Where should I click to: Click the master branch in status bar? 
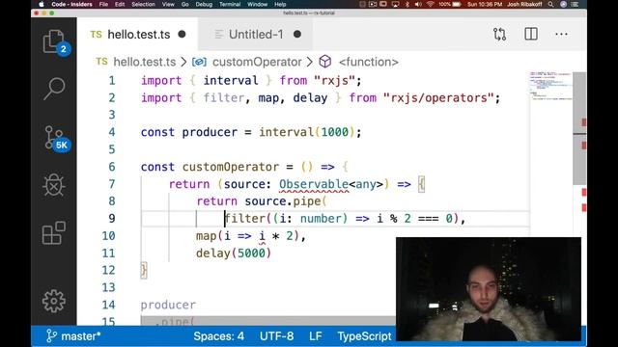[x=73, y=336]
